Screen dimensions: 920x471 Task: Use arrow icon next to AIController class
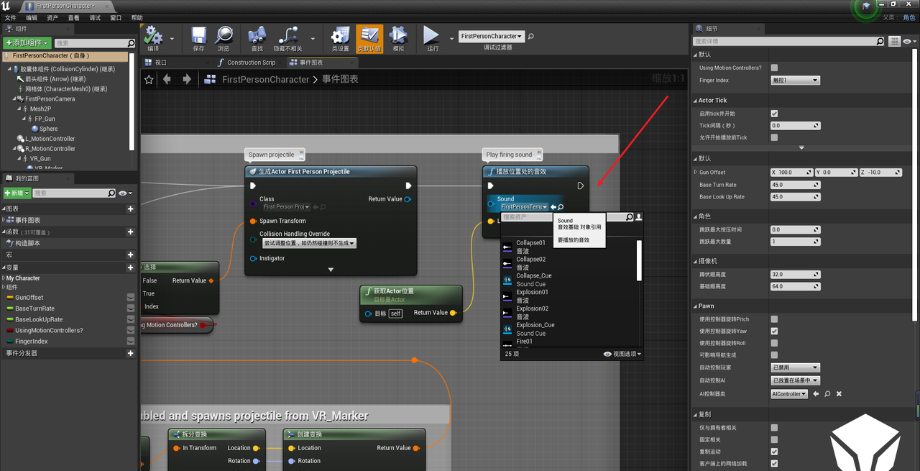[816, 394]
